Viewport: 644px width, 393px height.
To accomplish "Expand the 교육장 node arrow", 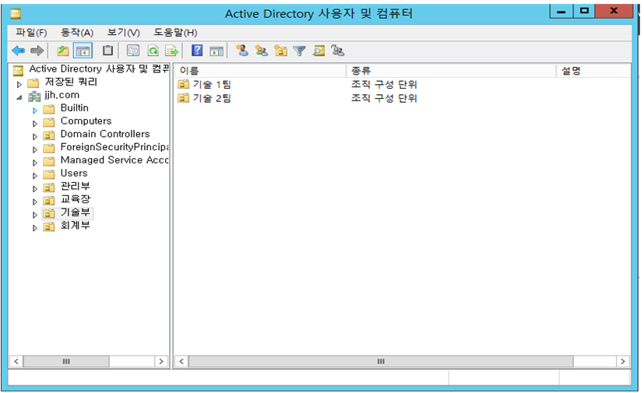I will pyautogui.click(x=35, y=202).
